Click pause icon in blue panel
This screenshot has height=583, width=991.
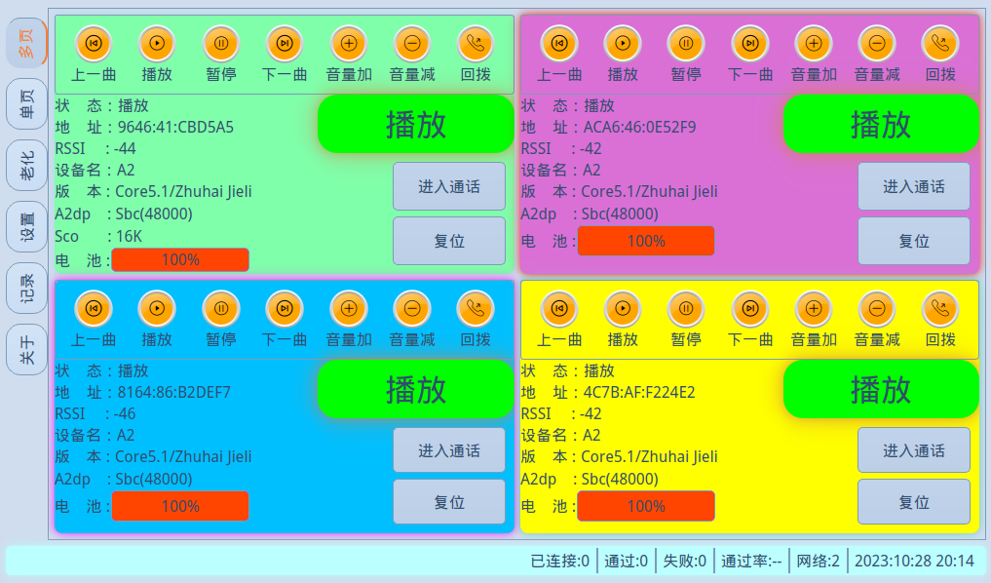click(x=221, y=309)
